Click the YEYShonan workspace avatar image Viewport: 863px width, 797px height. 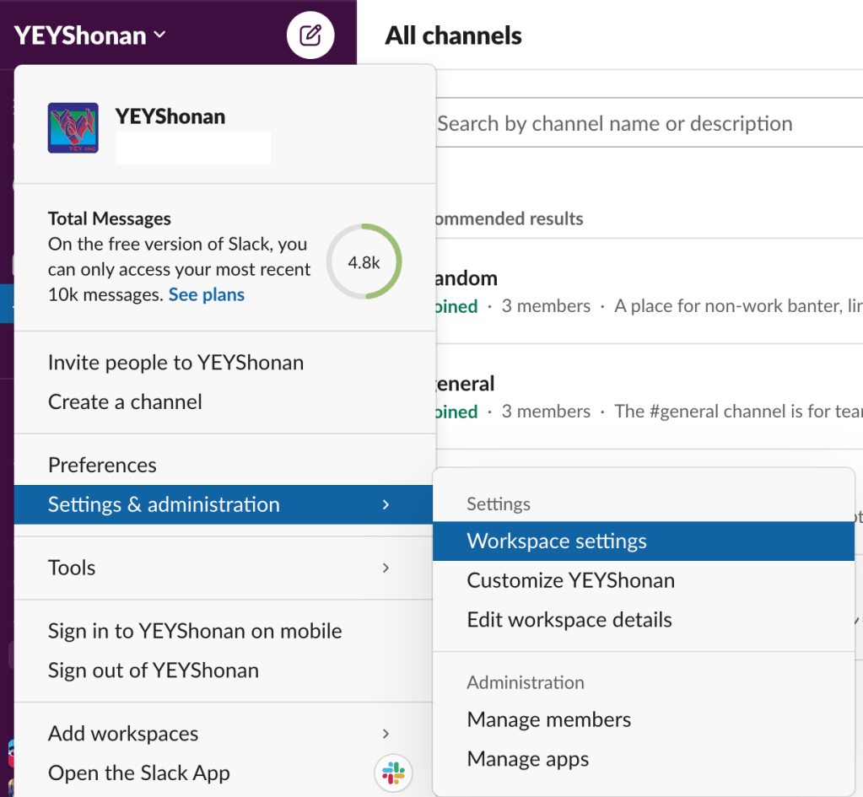[x=73, y=128]
